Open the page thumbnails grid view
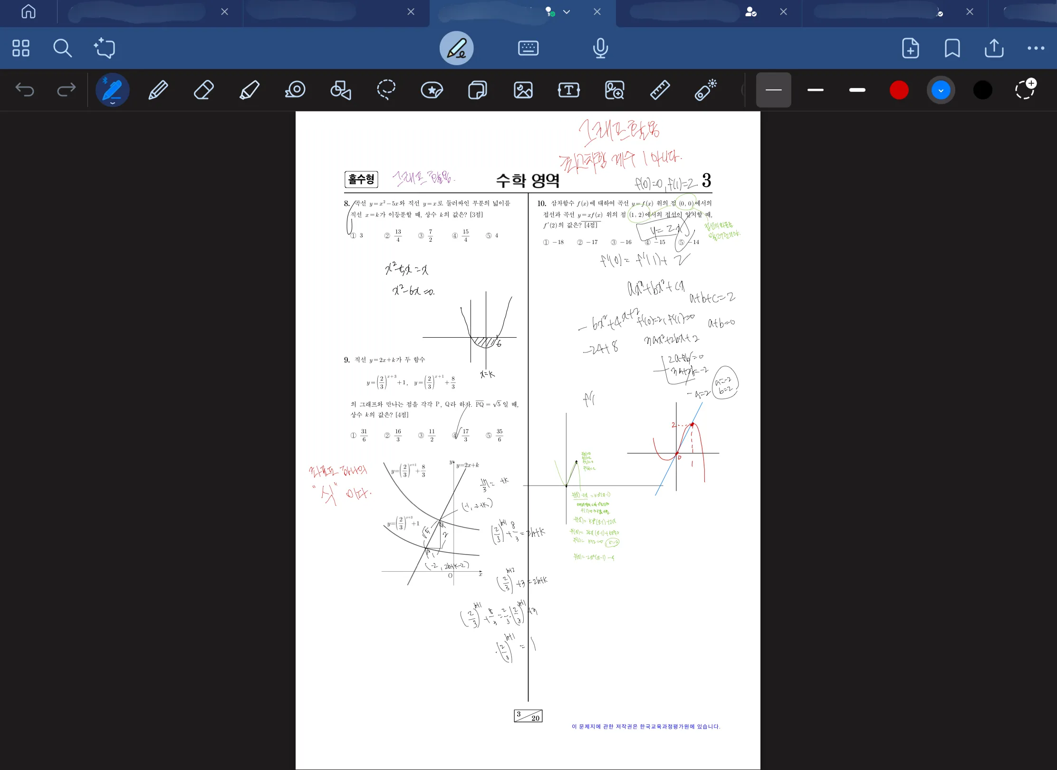 click(20, 48)
